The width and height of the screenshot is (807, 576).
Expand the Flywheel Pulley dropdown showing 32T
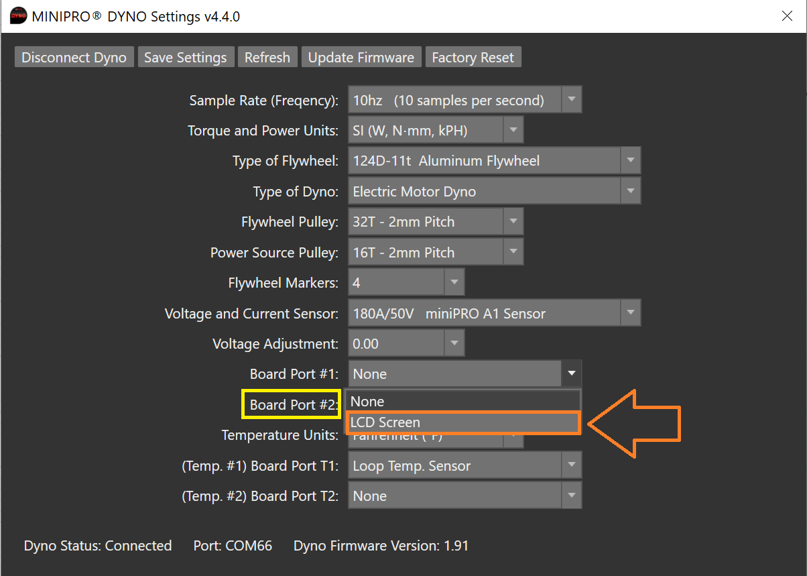click(436, 221)
